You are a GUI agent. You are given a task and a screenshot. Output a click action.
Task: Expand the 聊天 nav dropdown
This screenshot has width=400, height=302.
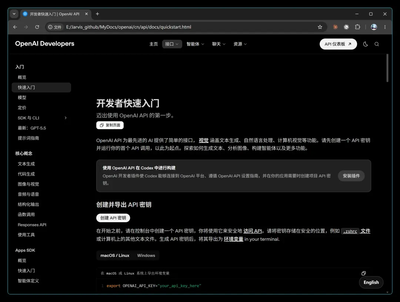[219, 44]
